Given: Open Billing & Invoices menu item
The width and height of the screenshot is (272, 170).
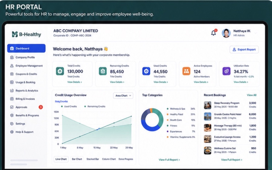Looking at the screenshot, I should coord(25,99).
